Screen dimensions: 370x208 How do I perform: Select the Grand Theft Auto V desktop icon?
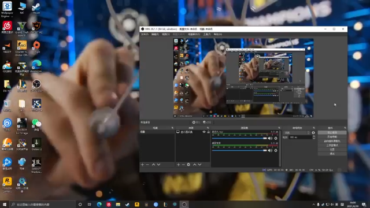click(22, 29)
